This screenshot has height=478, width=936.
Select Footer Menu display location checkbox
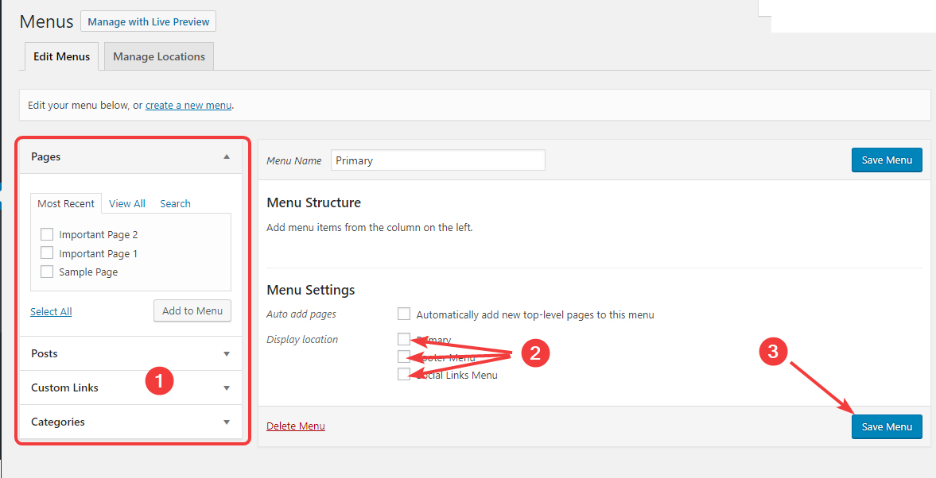(x=404, y=357)
